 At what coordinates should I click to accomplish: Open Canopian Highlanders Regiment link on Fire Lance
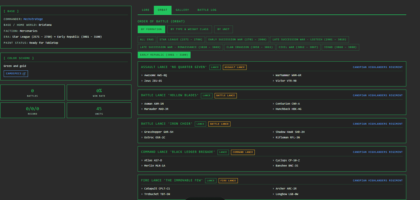[x=377, y=180]
